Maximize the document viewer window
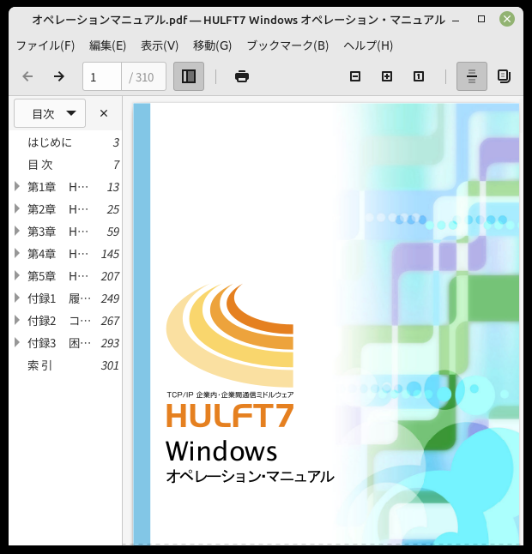 coord(481,19)
